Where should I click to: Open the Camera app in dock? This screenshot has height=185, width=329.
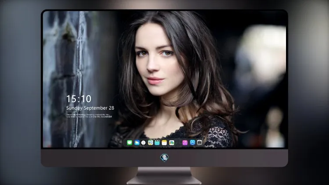point(200,142)
